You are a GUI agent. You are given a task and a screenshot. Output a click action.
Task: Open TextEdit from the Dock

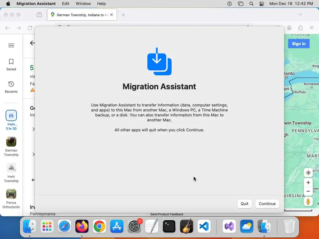(x=152, y=226)
